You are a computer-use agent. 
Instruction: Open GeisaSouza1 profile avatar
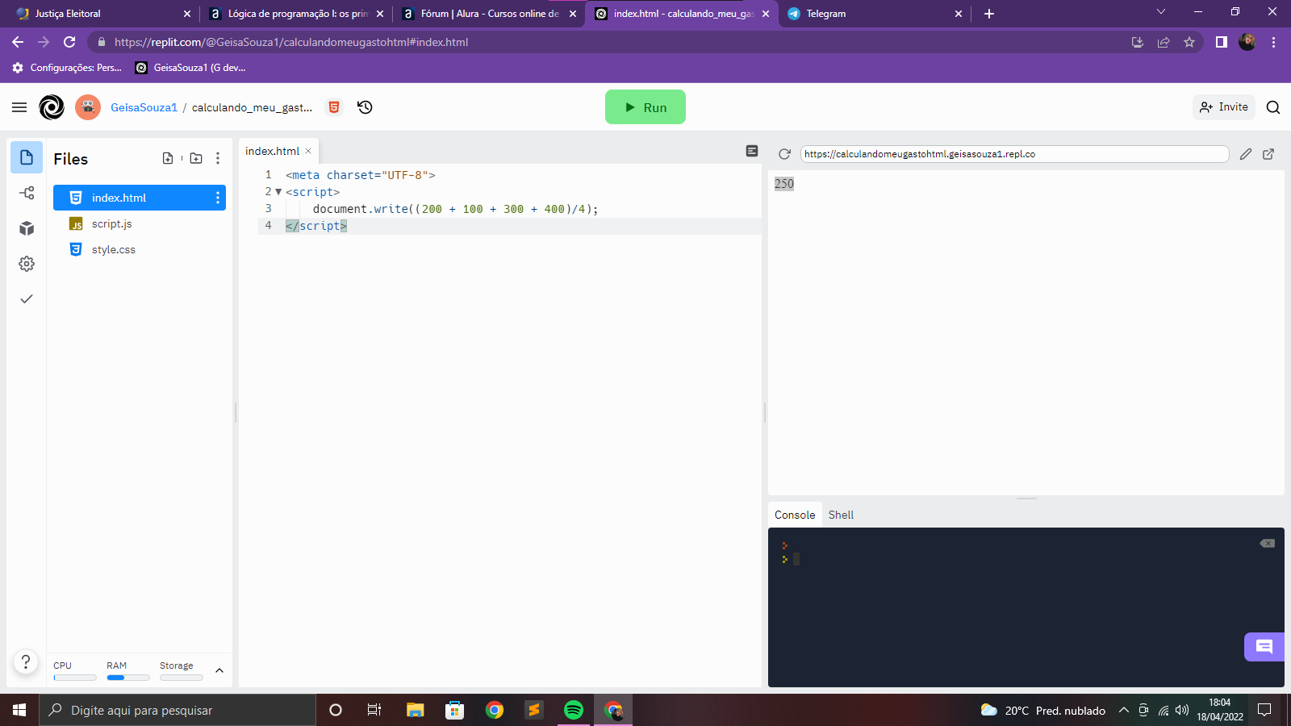pos(88,107)
